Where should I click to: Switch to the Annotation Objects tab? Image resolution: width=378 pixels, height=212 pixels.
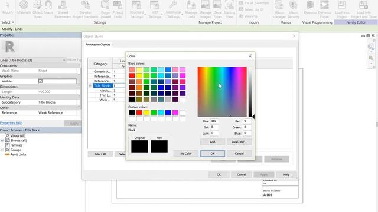coord(98,45)
